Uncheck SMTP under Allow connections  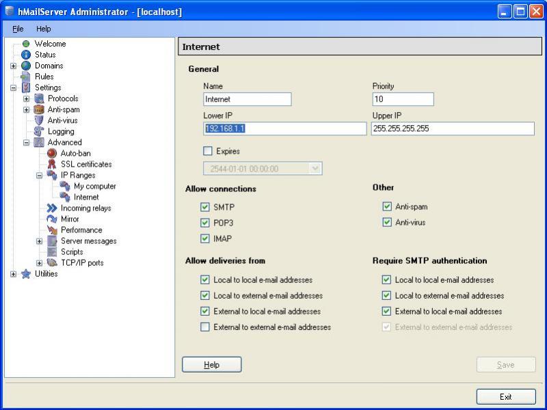(204, 207)
